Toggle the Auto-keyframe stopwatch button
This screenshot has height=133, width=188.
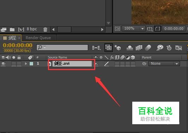(169, 47)
